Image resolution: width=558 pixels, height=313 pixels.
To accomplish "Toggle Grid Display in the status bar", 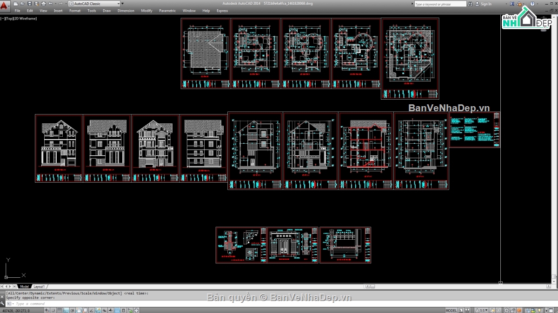I will click(60, 310).
